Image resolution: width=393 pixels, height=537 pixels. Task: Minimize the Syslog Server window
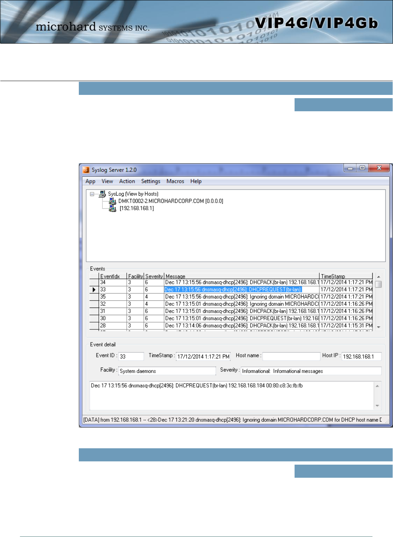(350, 168)
